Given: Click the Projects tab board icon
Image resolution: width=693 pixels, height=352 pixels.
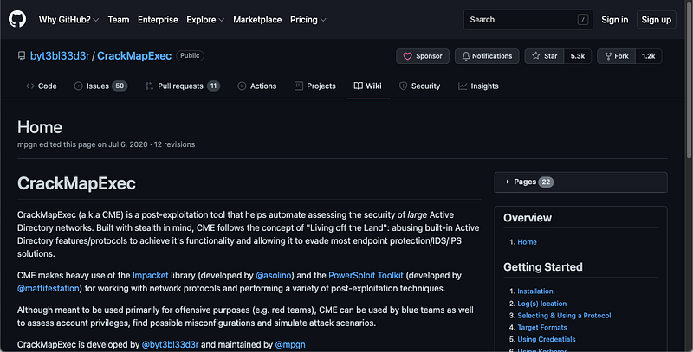Looking at the screenshot, I should point(299,86).
